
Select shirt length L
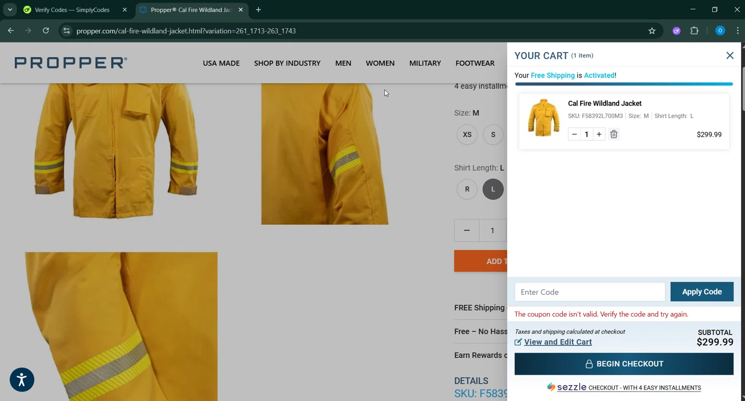pyautogui.click(x=493, y=189)
